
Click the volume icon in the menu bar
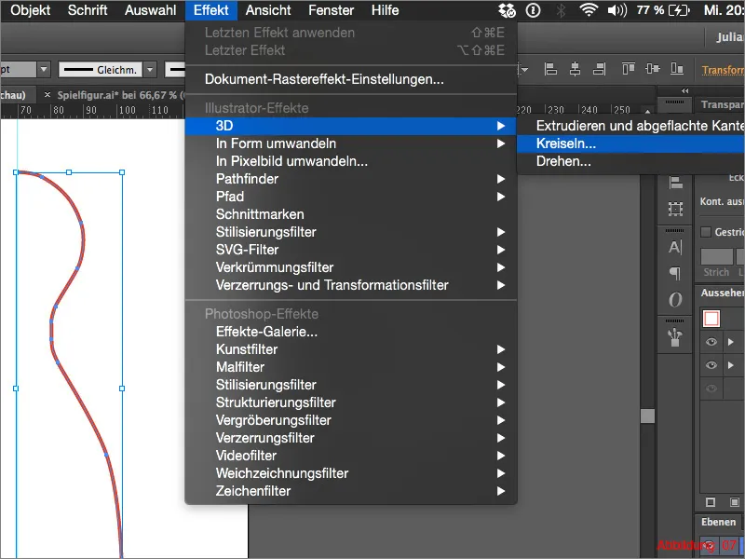[617, 10]
